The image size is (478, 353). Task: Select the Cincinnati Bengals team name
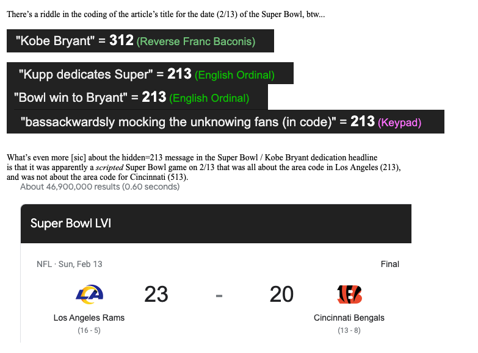click(x=349, y=318)
